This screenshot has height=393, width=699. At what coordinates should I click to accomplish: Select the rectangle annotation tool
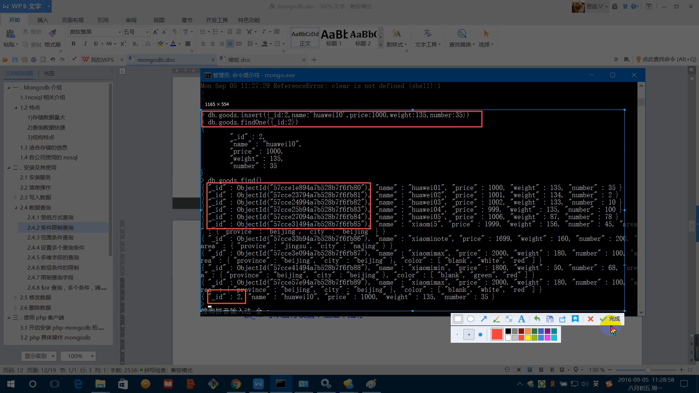458,319
